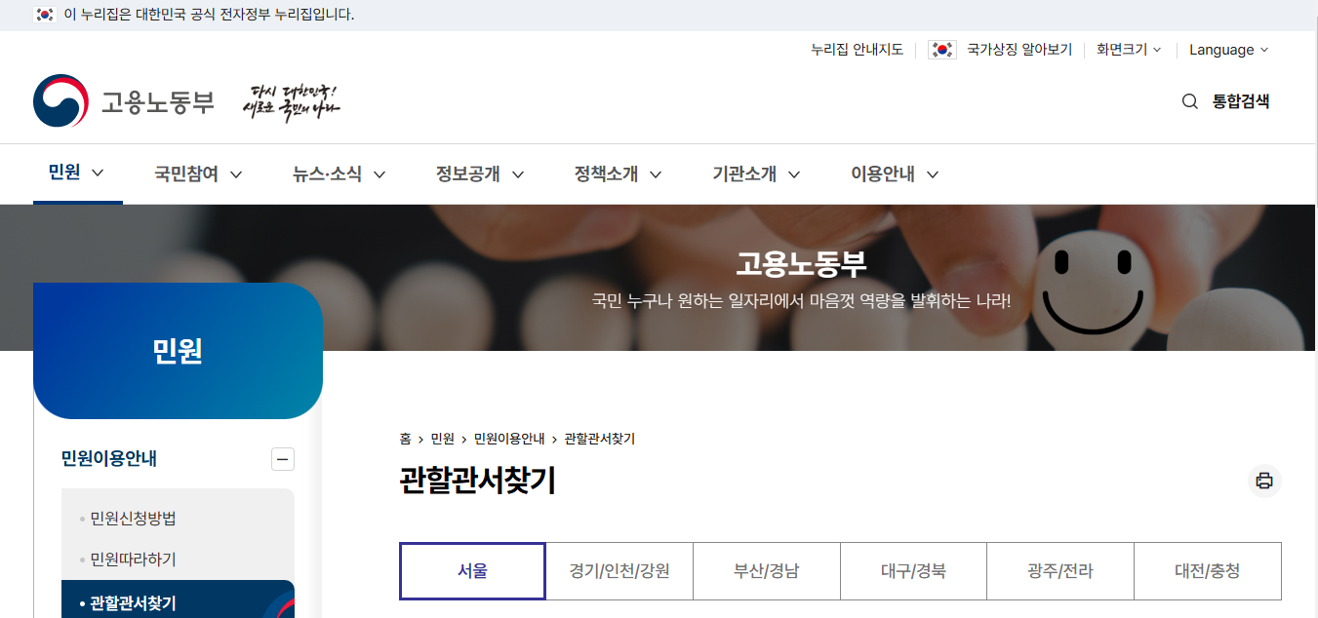Screen dimensions: 1318x618
Task: Expand the 정보공개 navigation chevron
Action: point(518,174)
